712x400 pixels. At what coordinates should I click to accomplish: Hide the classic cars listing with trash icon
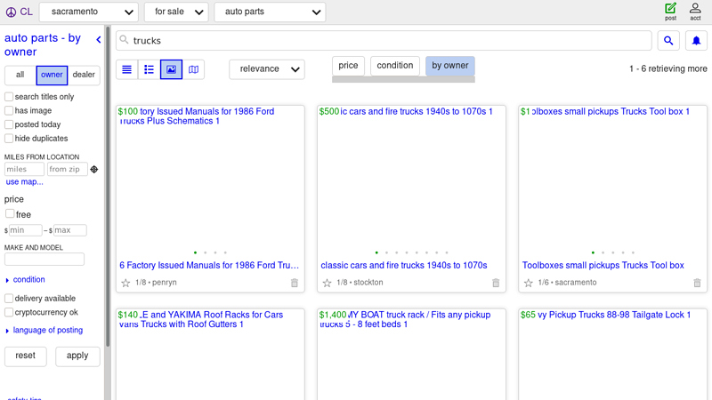pyautogui.click(x=496, y=283)
